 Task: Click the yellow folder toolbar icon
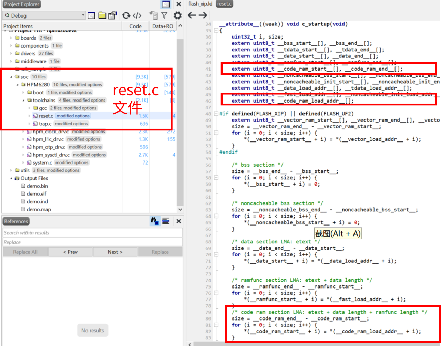click(102, 15)
